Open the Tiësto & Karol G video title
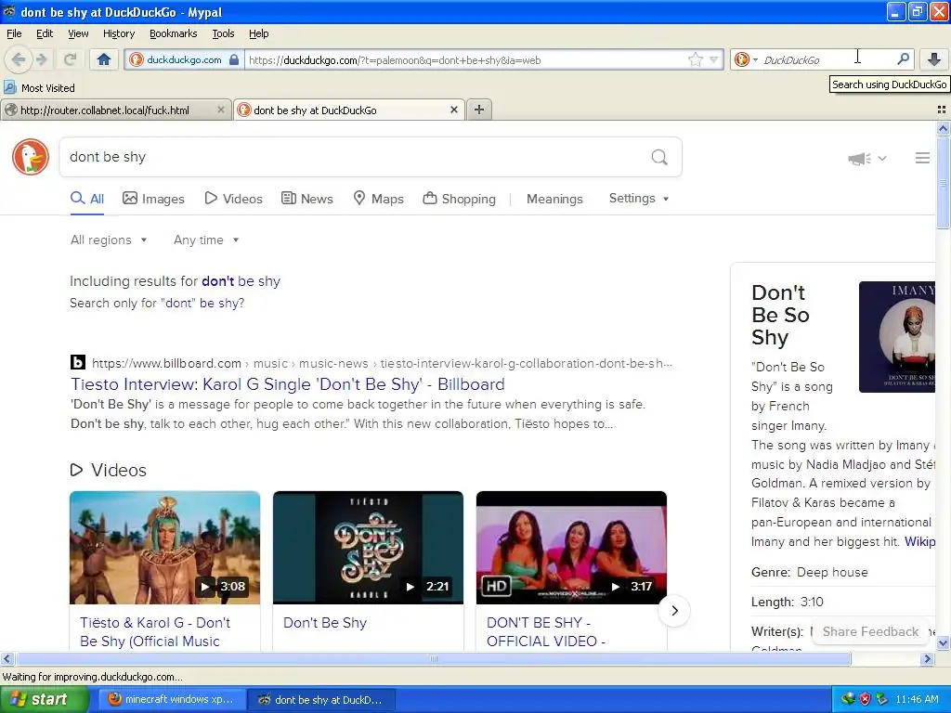 coord(155,631)
